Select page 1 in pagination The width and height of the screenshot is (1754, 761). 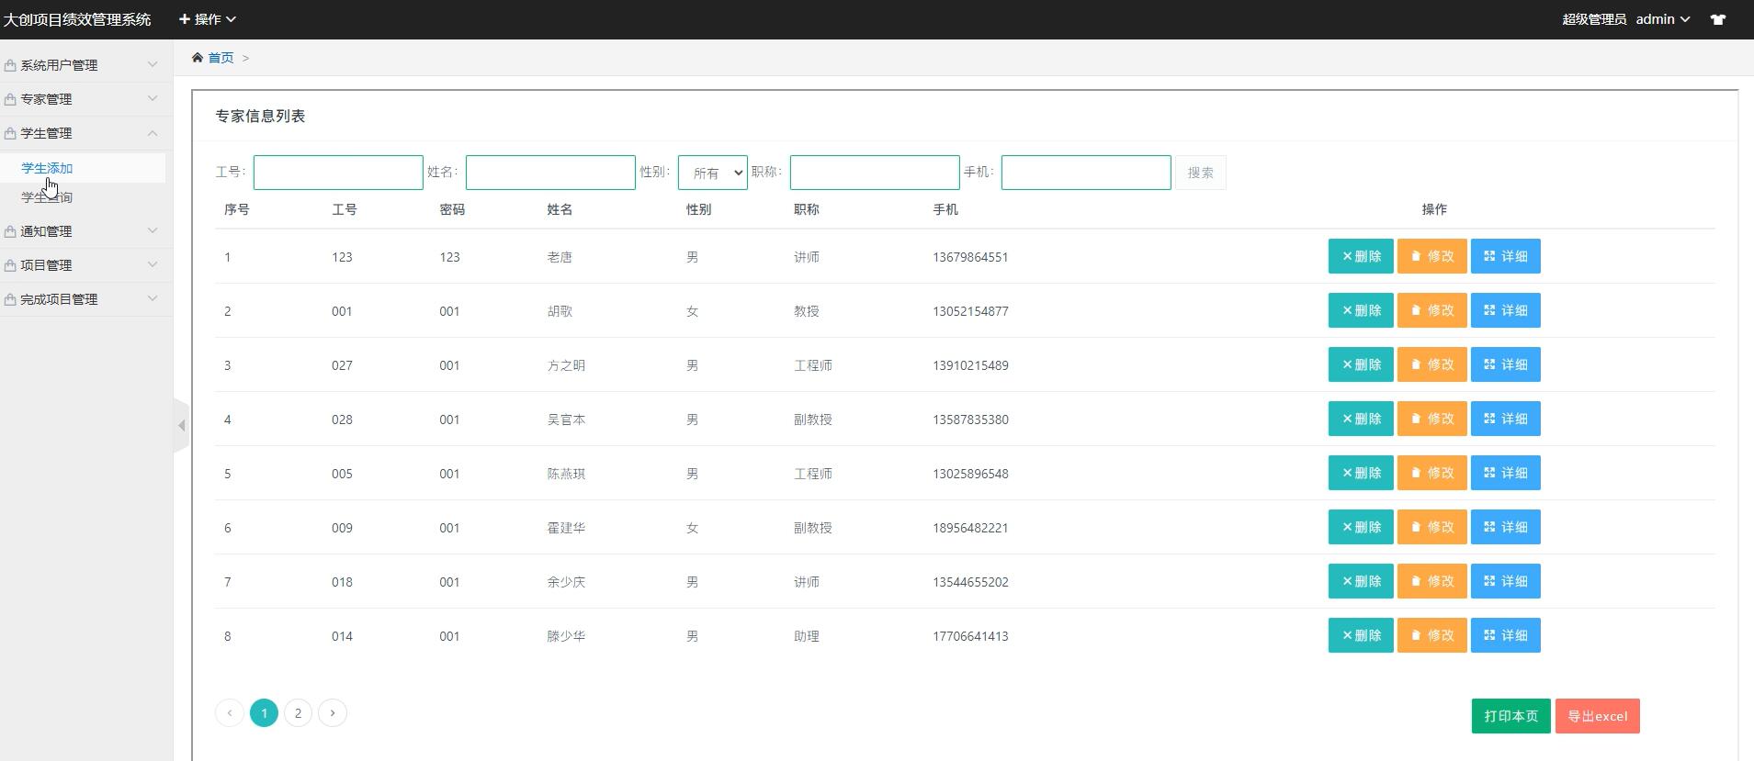[264, 713]
